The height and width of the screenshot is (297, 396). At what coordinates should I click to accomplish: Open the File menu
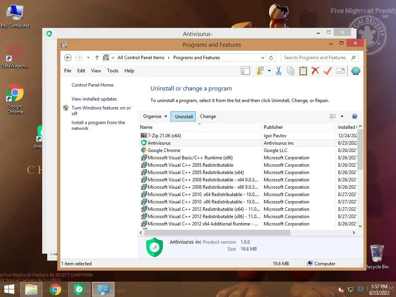click(x=68, y=71)
